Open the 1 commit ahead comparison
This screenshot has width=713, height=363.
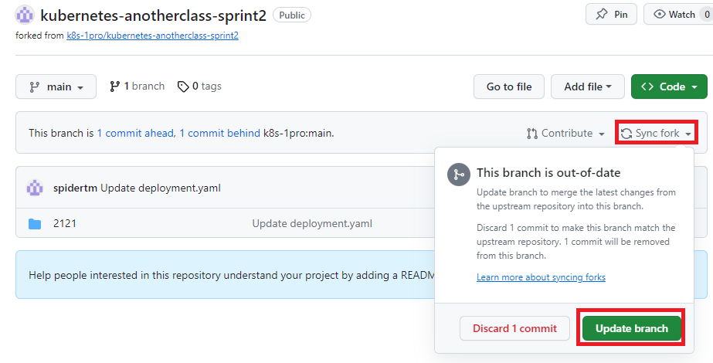135,134
